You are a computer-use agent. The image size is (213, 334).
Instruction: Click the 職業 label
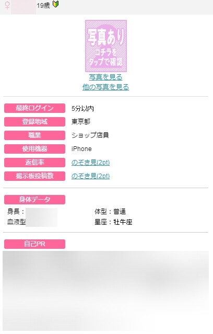coord(34,135)
